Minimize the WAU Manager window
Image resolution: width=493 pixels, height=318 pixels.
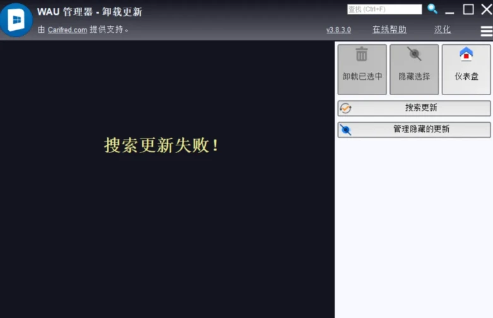tap(449, 10)
